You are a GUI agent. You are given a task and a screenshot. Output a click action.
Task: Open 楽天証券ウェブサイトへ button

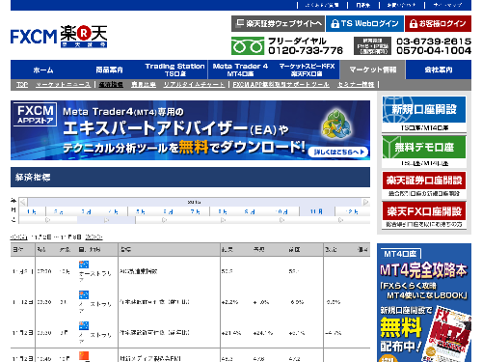click(x=278, y=23)
